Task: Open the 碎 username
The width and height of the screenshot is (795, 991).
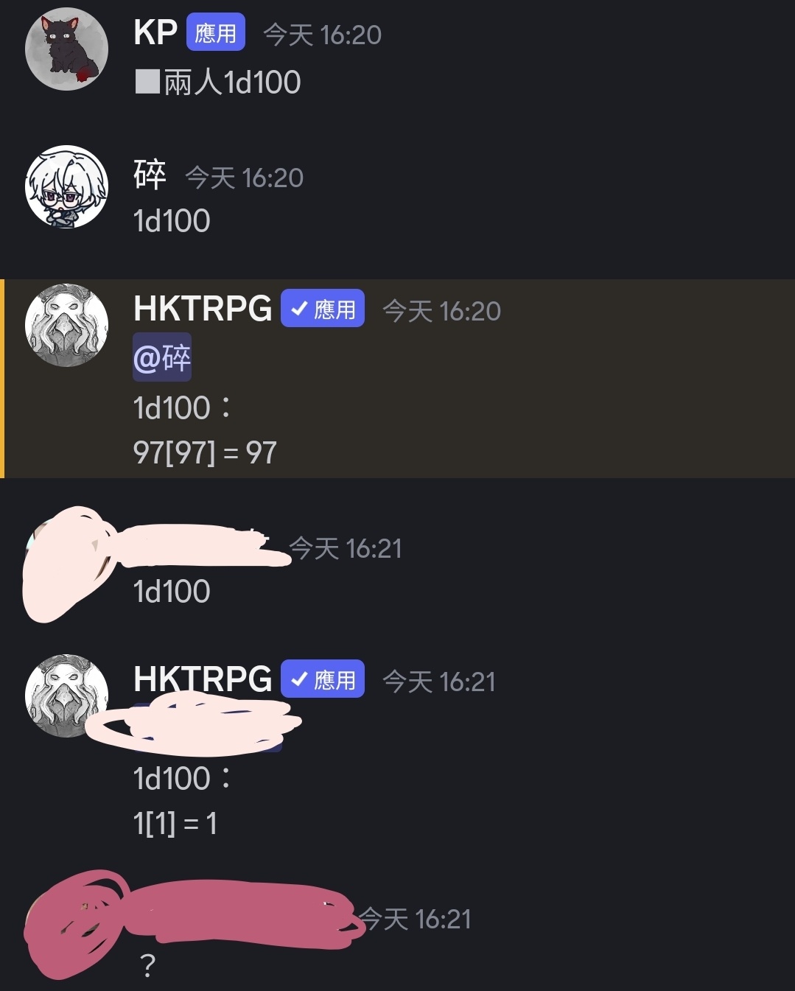Action: pyautogui.click(x=150, y=175)
